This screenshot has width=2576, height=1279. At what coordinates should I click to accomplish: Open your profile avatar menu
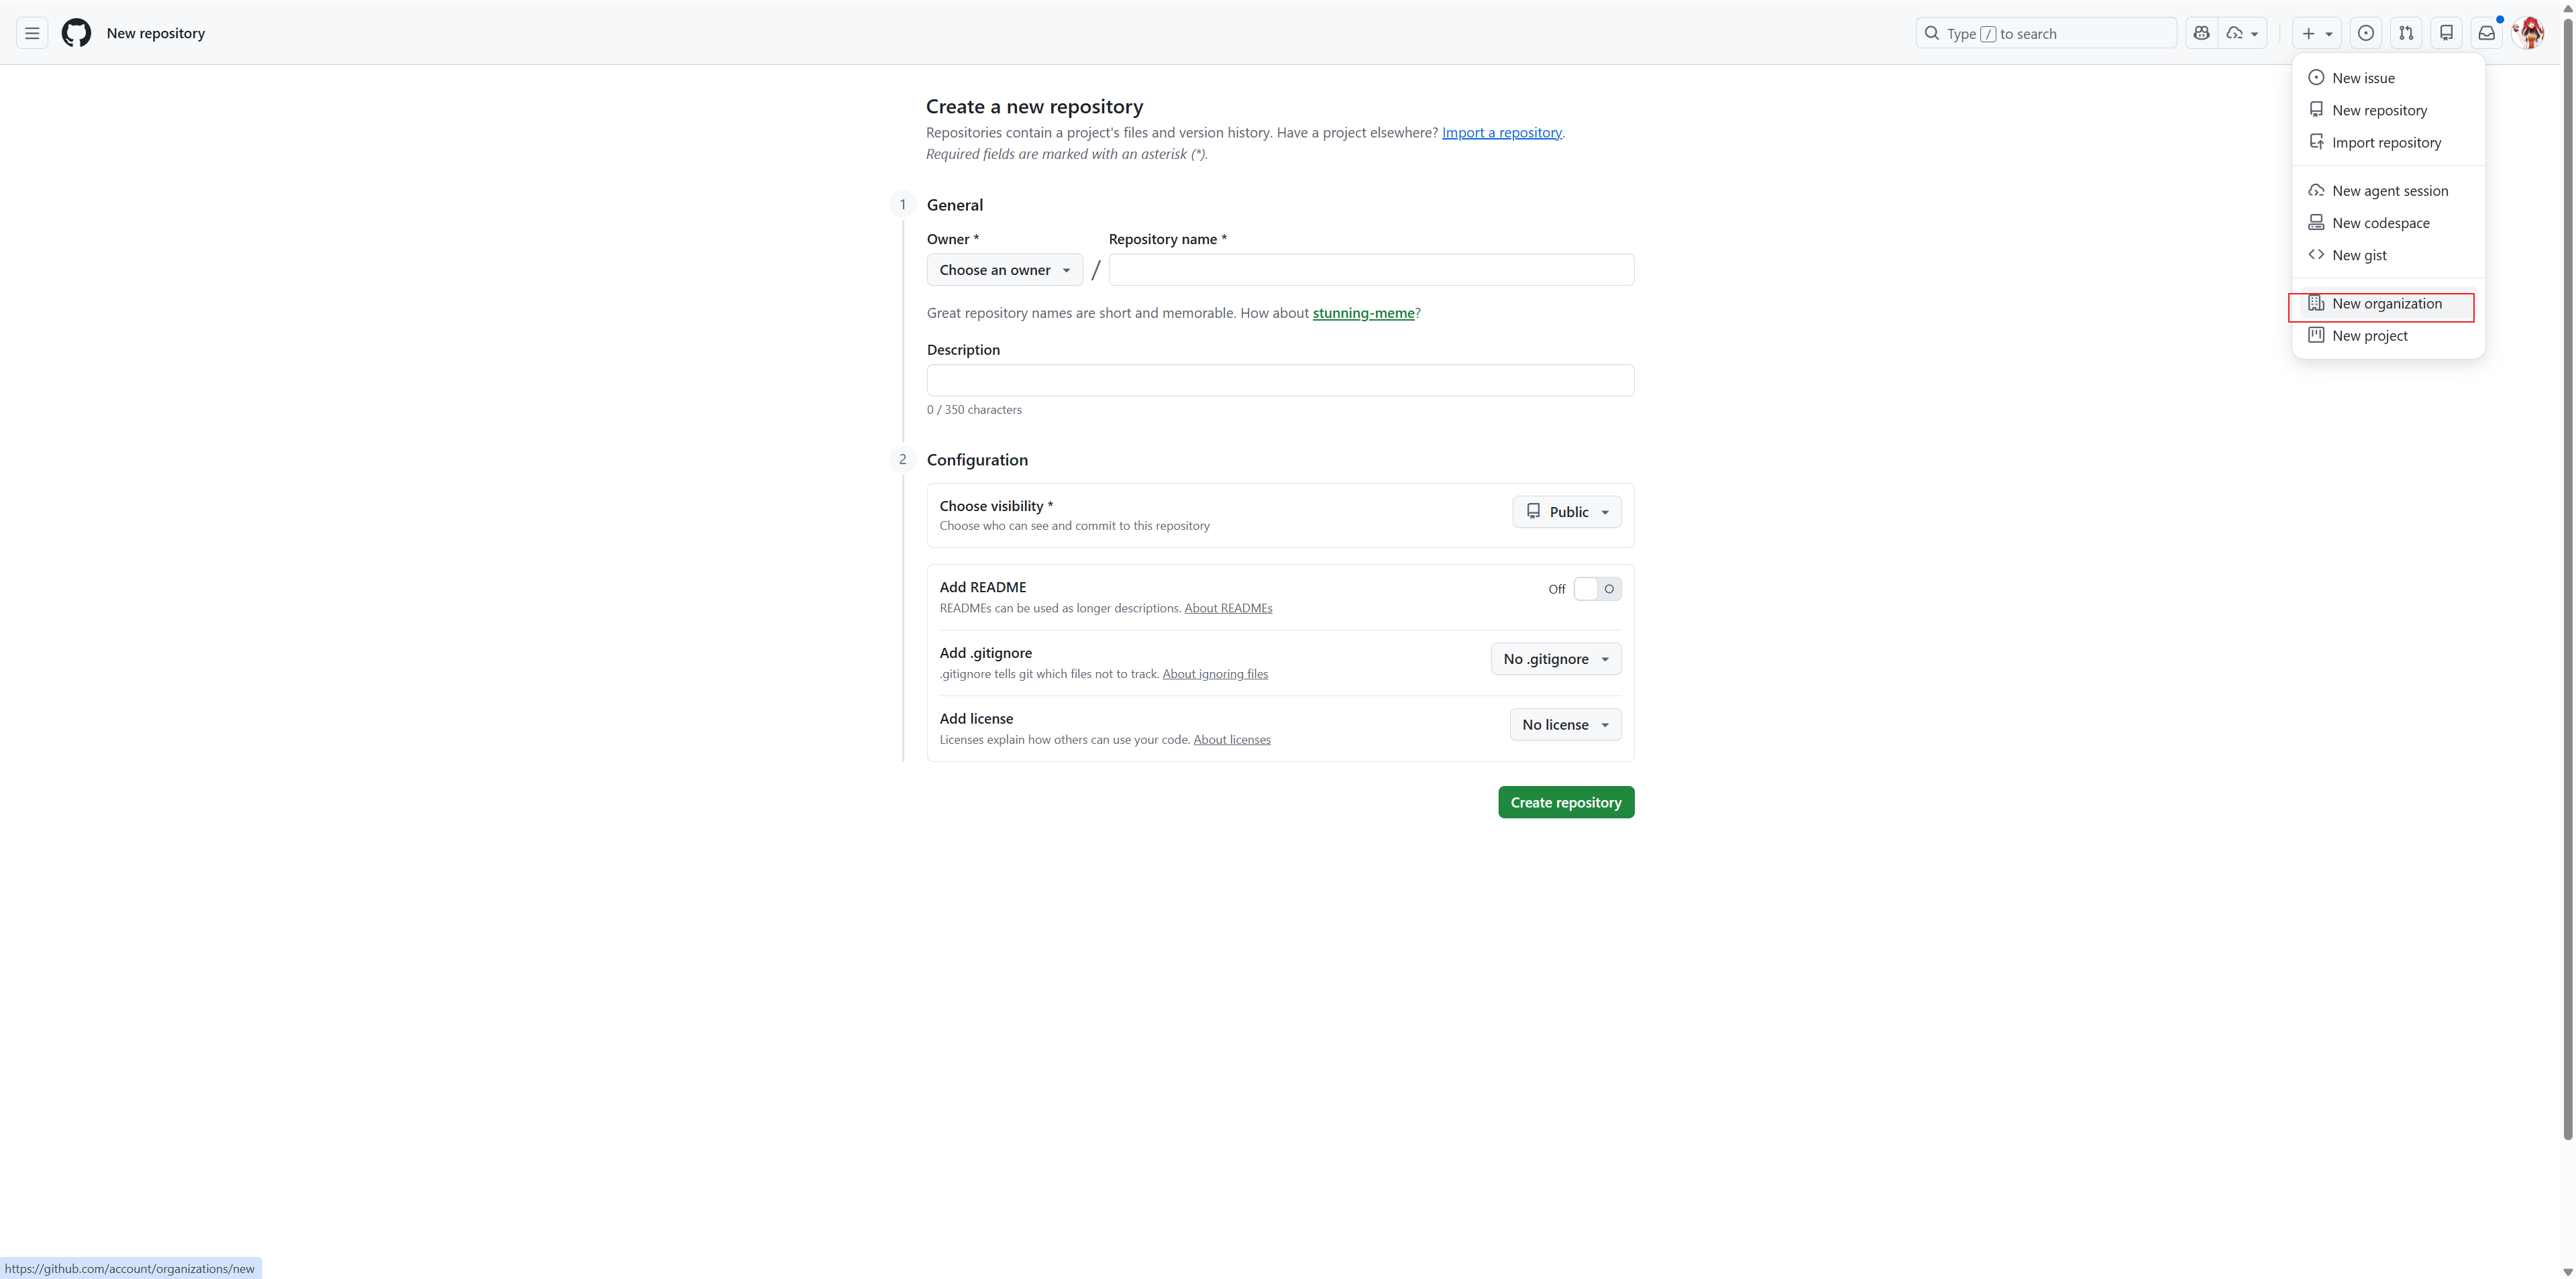tap(2529, 32)
